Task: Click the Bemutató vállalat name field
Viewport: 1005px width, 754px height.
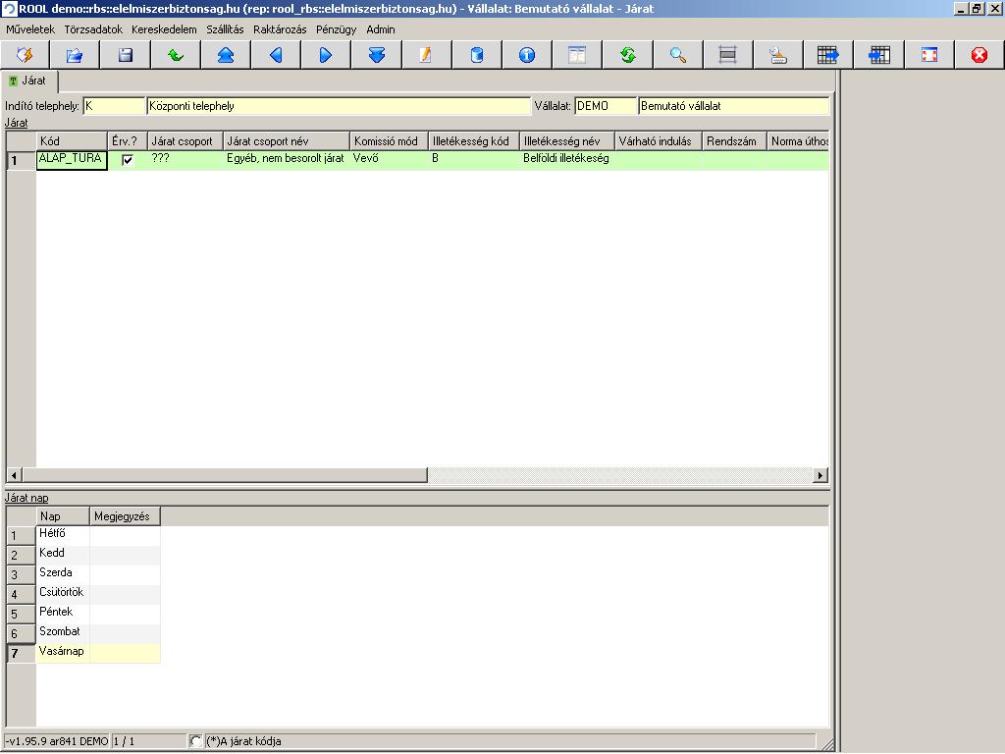Action: coord(734,106)
